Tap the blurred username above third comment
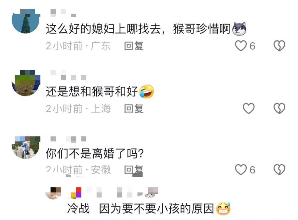 (x=69, y=139)
